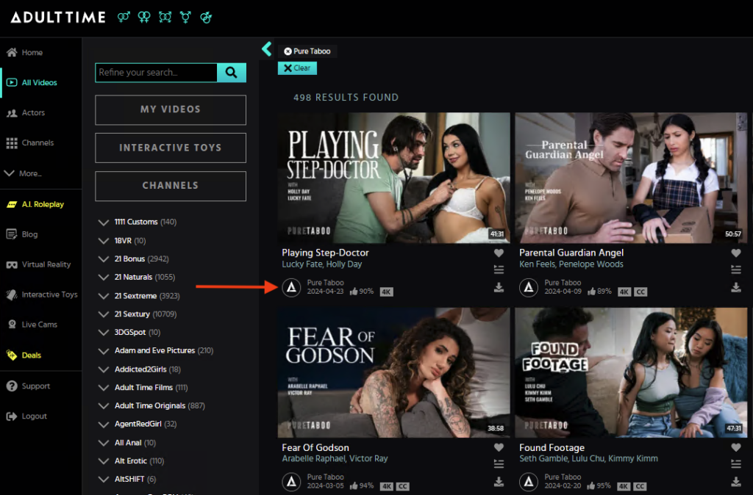Expand the 21 Naturals channel filter
Screen dimensions: 753x495
click(103, 277)
